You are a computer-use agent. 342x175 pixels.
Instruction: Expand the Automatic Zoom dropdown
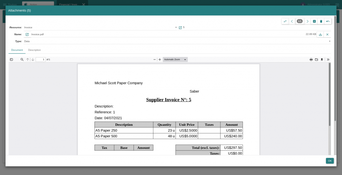[175, 60]
